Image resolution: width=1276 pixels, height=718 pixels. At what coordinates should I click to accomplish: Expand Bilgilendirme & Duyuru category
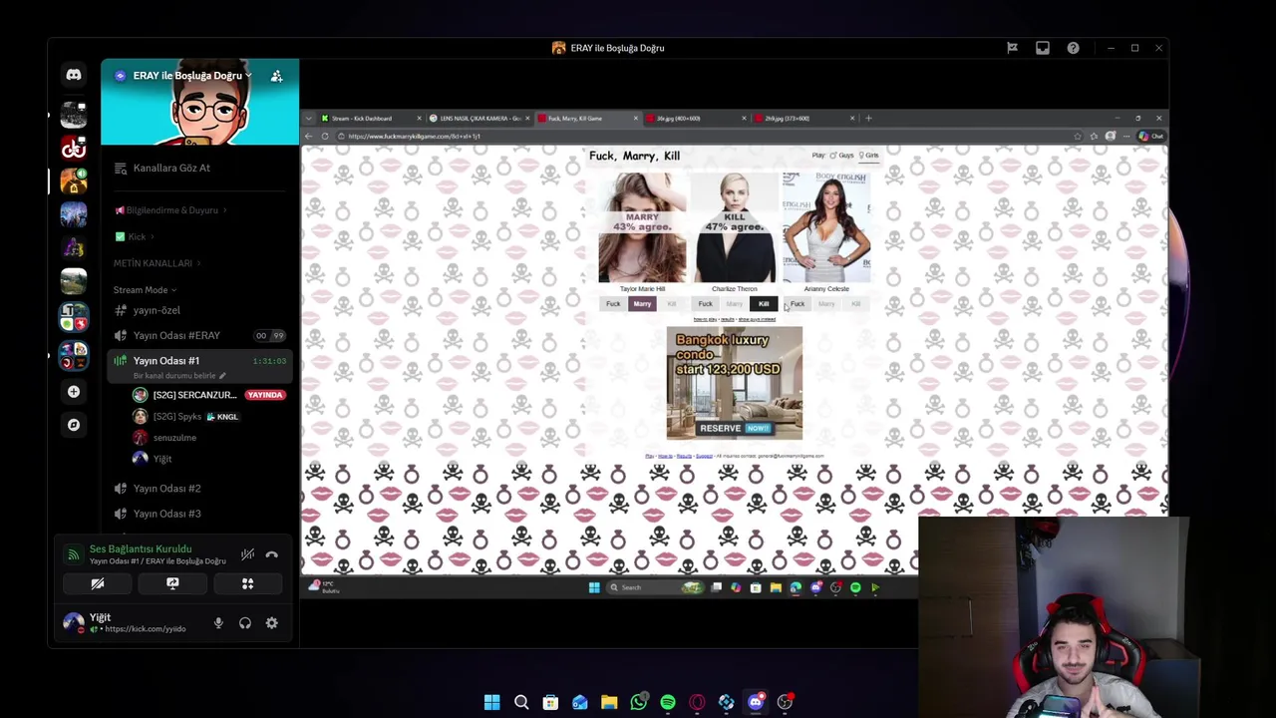coord(171,210)
